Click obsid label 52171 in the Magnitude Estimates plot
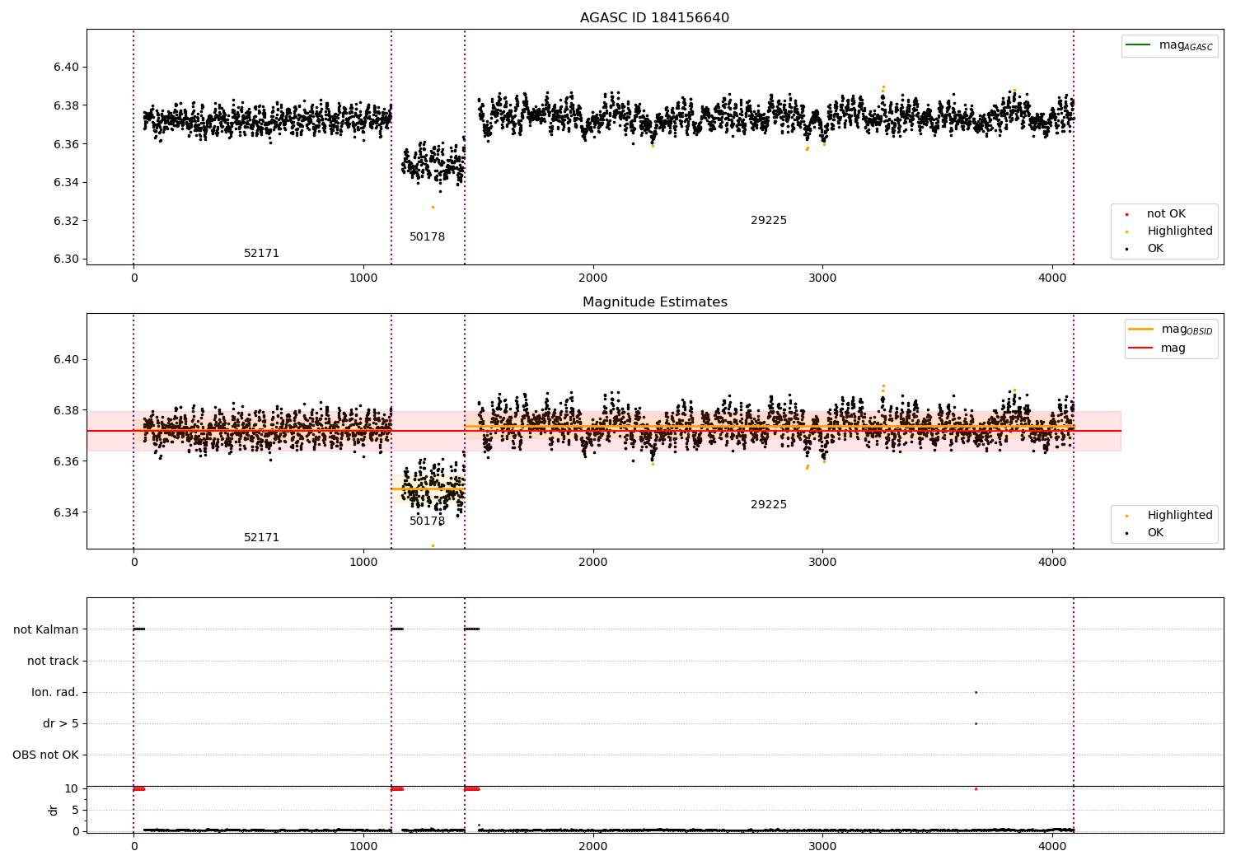 pos(261,537)
